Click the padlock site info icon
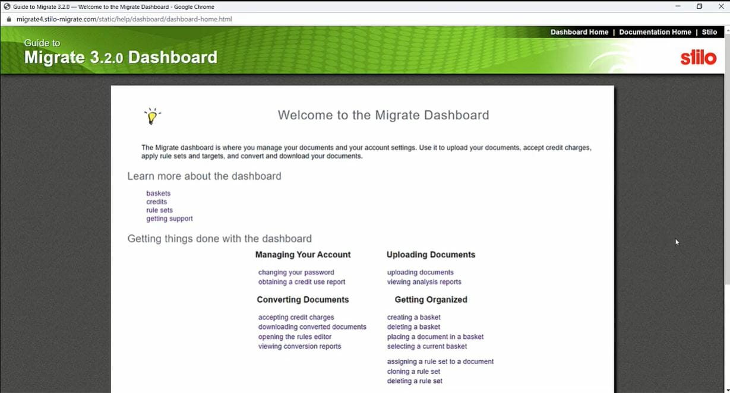This screenshot has height=393, width=730. click(x=8, y=19)
